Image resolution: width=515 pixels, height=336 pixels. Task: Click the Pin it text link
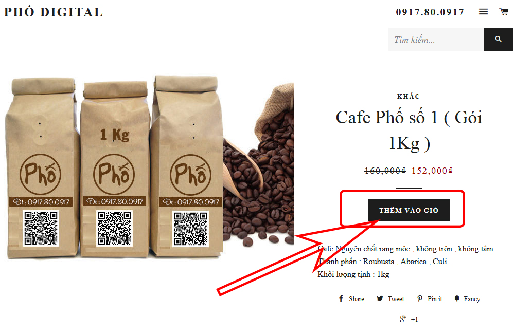tap(435, 299)
